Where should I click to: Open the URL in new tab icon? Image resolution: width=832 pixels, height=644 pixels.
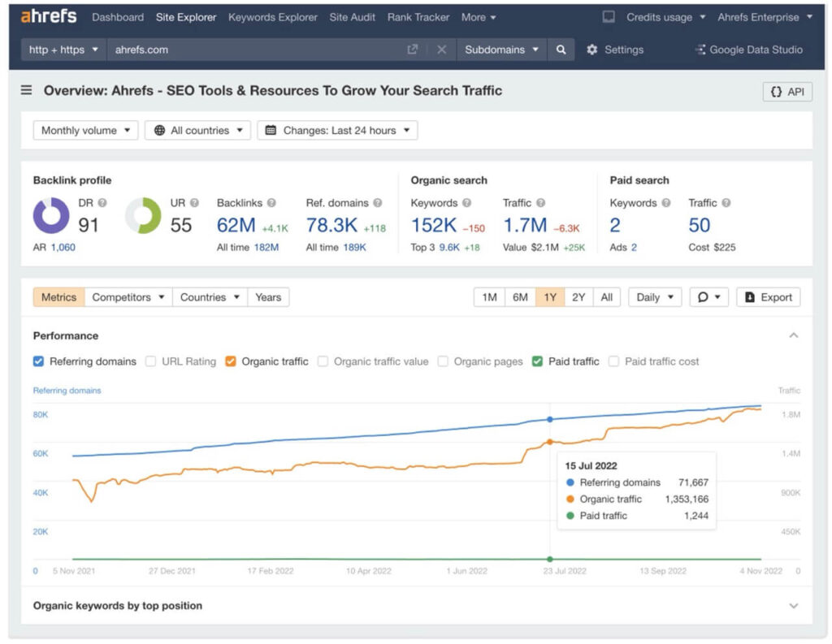pos(413,50)
